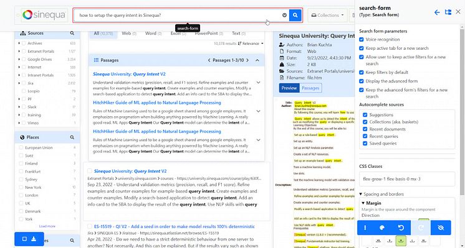The image size is (465, 248).
Task: Expand the Slack source tree node
Action: pos(19,107)
